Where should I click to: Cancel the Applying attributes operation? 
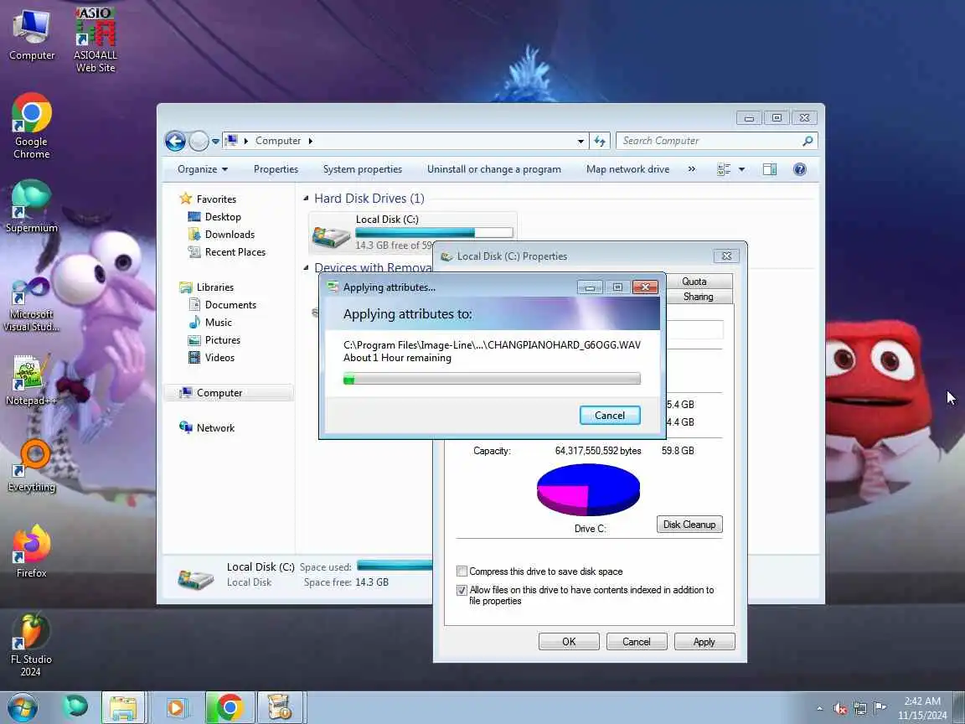pos(610,416)
